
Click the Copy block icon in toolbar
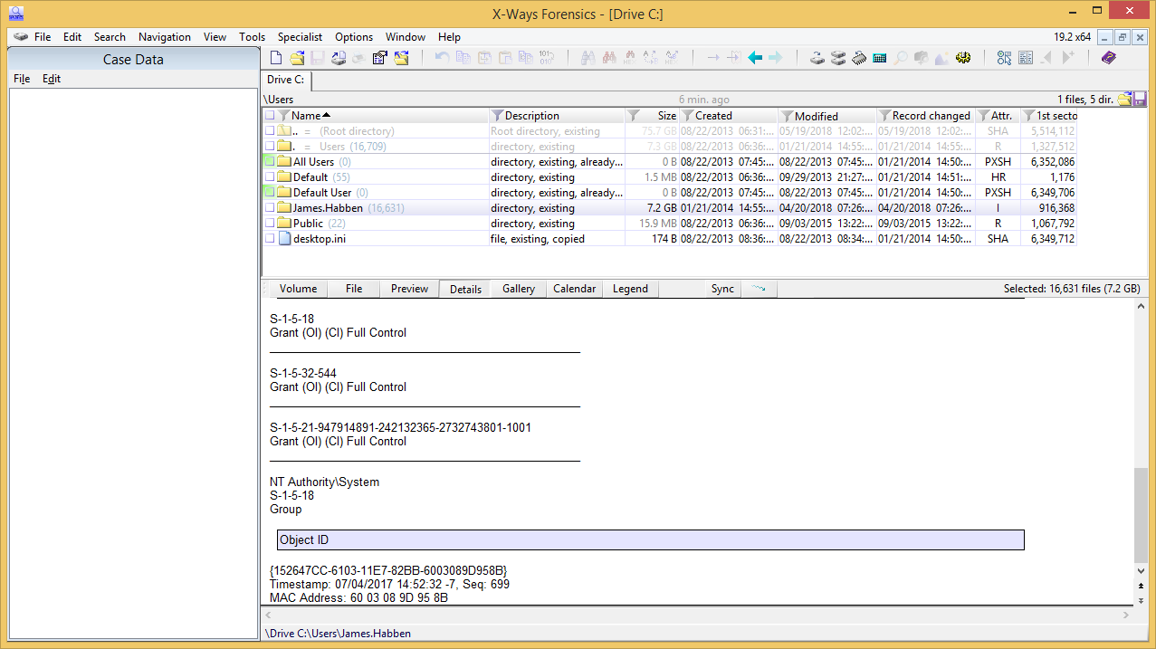point(463,58)
